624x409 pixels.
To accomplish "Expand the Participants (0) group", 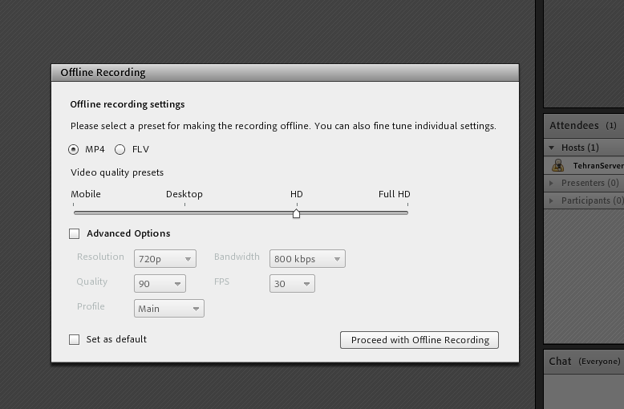I will tap(552, 200).
